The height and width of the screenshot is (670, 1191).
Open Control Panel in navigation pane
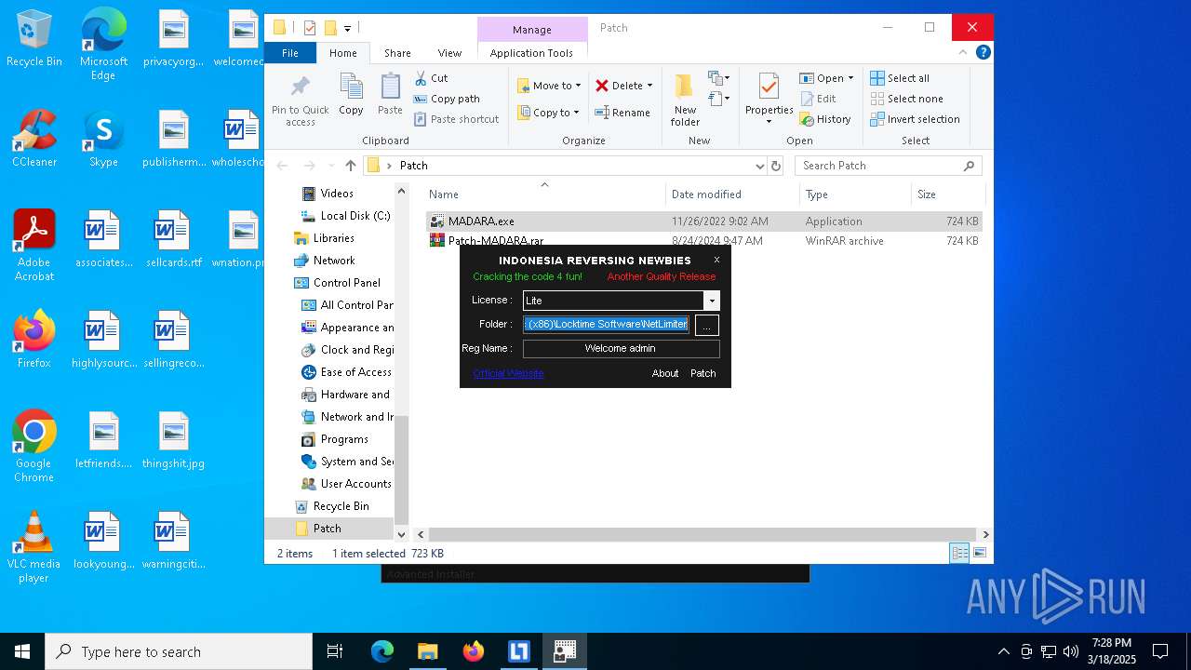click(347, 283)
